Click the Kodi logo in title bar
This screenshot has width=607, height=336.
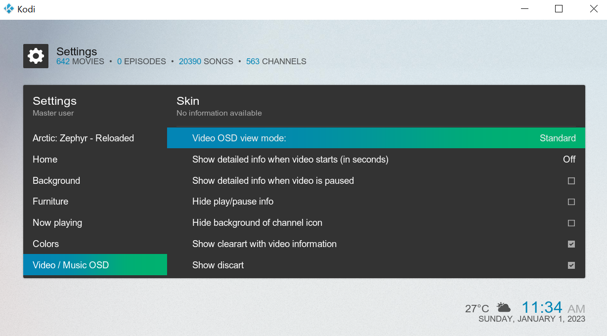pos(9,9)
